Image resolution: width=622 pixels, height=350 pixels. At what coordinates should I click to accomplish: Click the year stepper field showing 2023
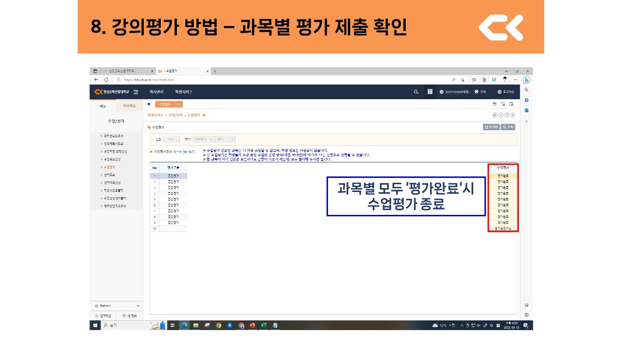[x=171, y=139]
